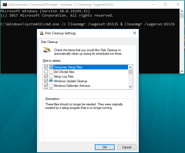185x153 pixels.
Task: Maximize the Command Prompt window
Action: [x=165, y=4]
